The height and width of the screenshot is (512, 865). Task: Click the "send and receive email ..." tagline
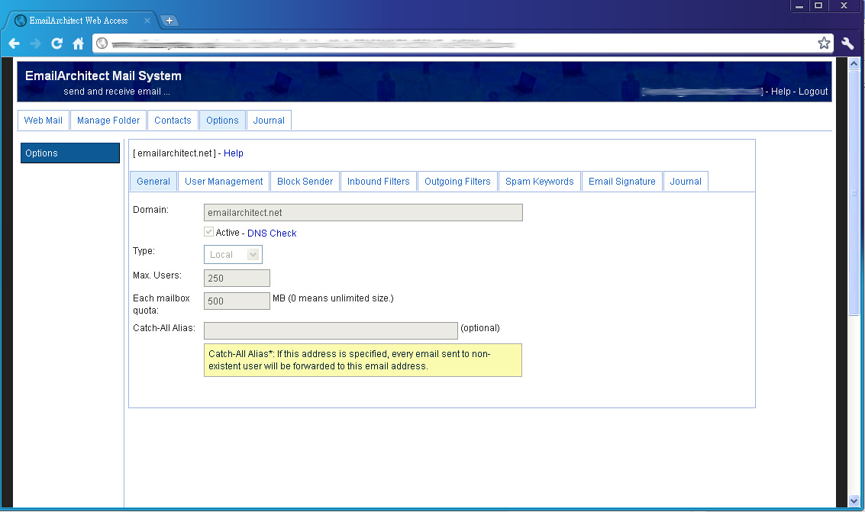tap(116, 92)
